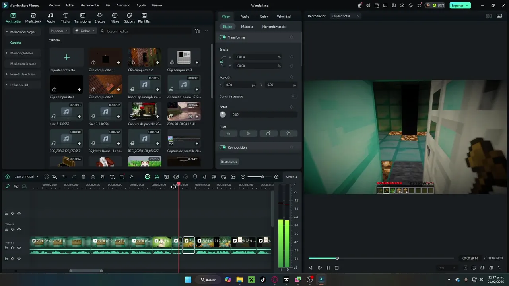Toggle the scale aspect ratio lock
Screen dimensions: 509x286
[x=221, y=62]
